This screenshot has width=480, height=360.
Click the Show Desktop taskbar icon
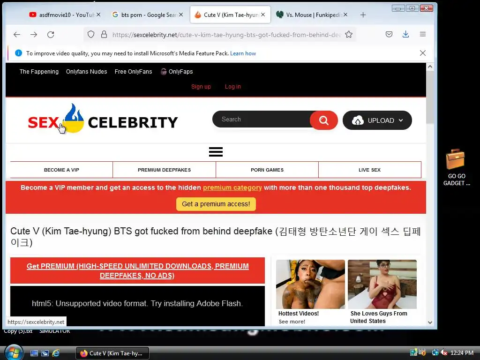[x=34, y=353]
